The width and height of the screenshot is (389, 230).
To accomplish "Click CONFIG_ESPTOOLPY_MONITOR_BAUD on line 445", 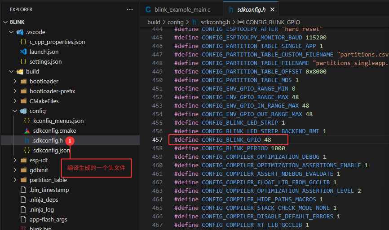I will tap(252, 38).
